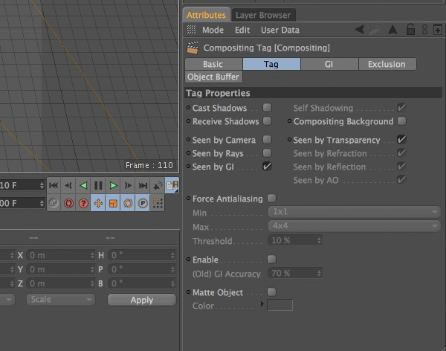The image size is (446, 351).
Task: Toggle the parameter keyframe P icon
Action: pos(143,203)
